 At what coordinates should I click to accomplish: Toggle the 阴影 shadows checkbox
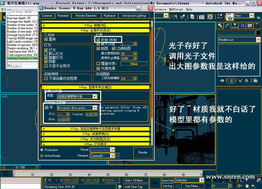(x=46, y=62)
